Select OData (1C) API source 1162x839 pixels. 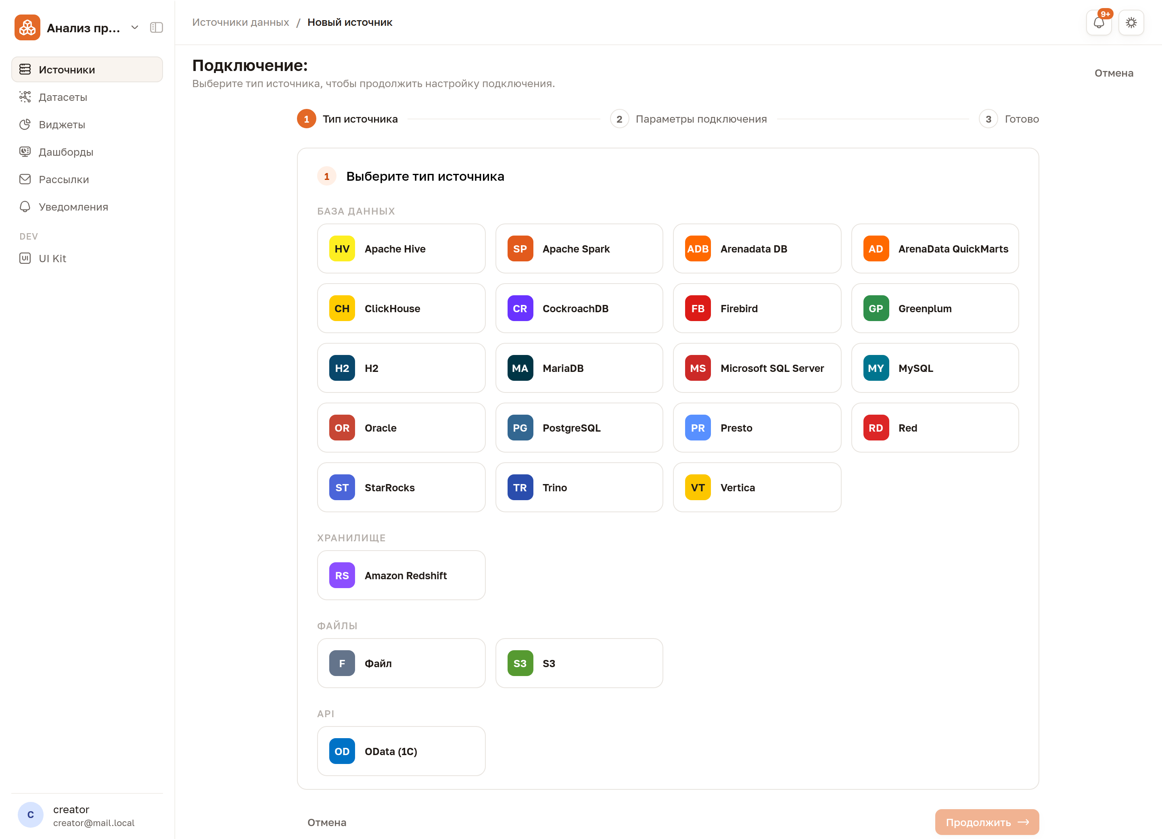click(401, 751)
